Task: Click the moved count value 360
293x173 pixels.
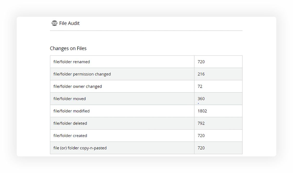Action: pyautogui.click(x=201, y=99)
